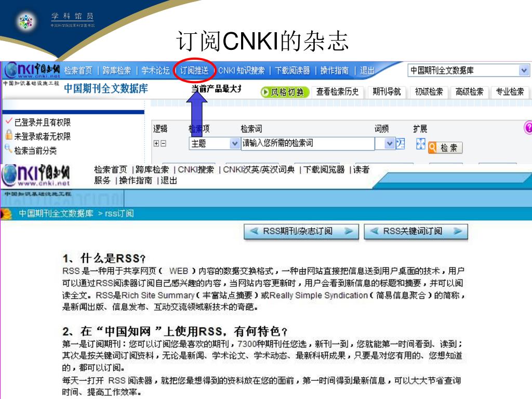
Task: Open CNKI 知识搜索 in the top navigation
Action: (241, 71)
